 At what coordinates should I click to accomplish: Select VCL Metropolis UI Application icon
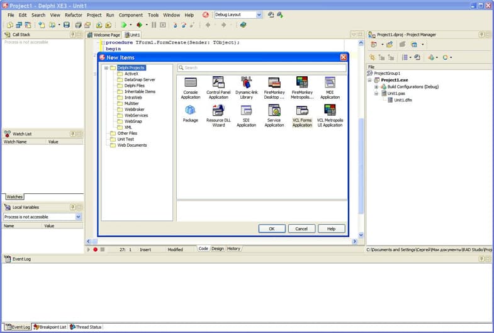pyautogui.click(x=330, y=116)
